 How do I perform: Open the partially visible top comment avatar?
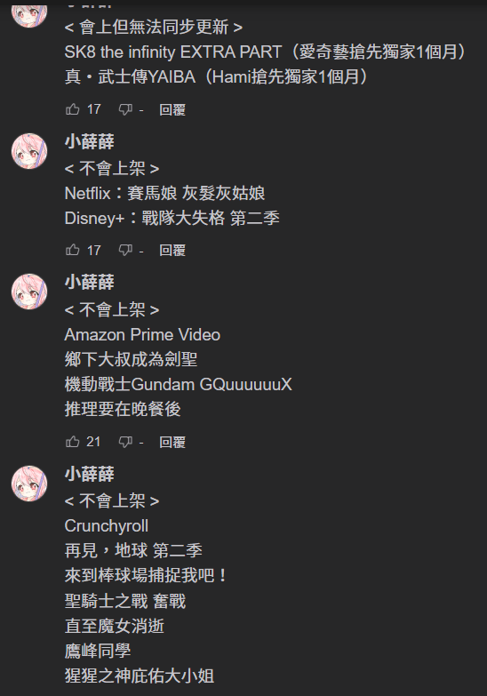point(29,14)
